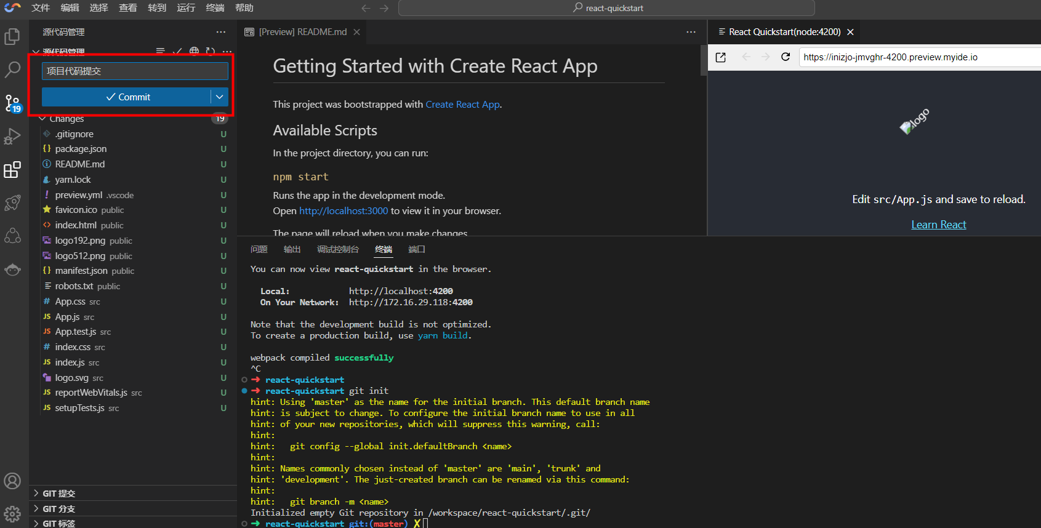Open the Accounts icon in activity bar
This screenshot has height=528, width=1041.
click(12, 481)
